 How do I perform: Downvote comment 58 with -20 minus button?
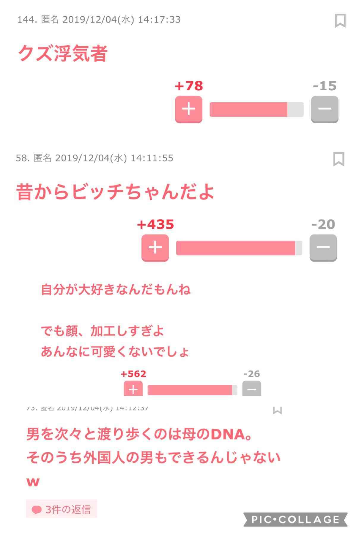click(323, 248)
